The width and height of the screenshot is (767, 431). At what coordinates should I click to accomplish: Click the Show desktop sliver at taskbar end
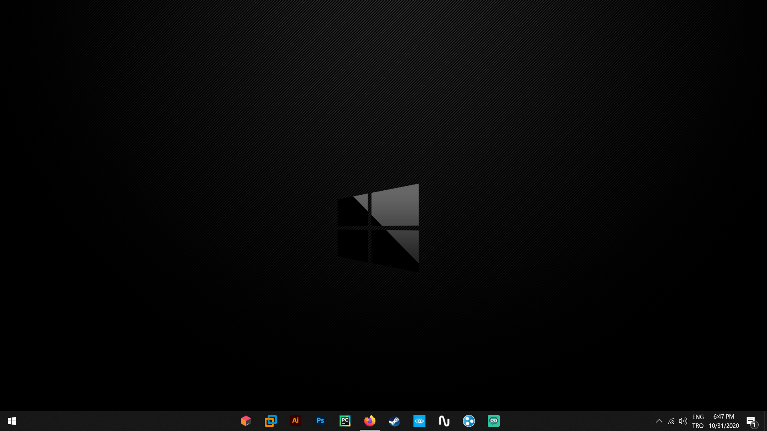[x=765, y=421]
